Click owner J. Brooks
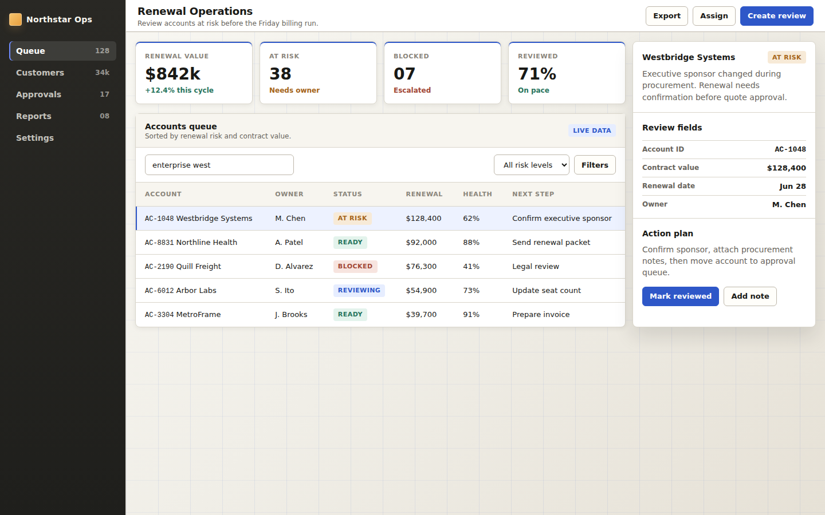This screenshot has width=825, height=515. (x=291, y=315)
